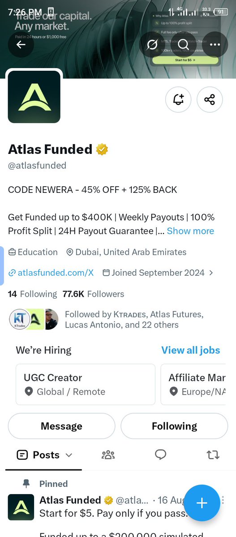The height and width of the screenshot is (537, 236).
Task: Open search with the magnifier icon
Action: coord(184,44)
